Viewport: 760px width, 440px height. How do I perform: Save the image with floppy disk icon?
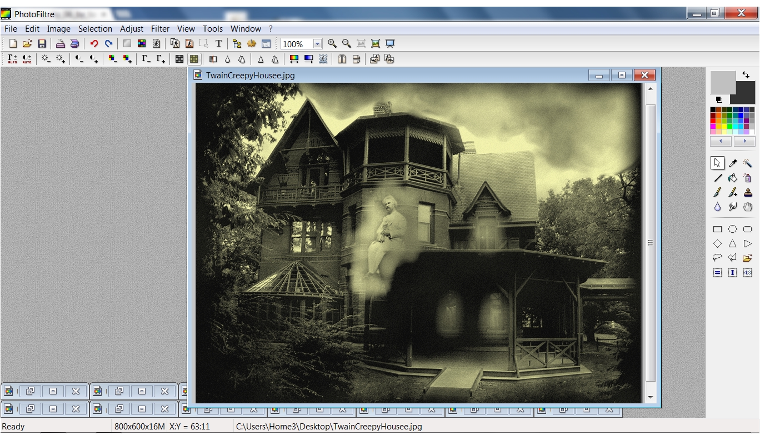tap(42, 44)
